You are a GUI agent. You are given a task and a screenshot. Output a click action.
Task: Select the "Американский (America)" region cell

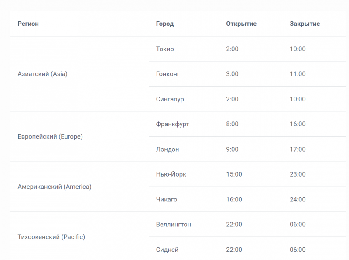(x=54, y=187)
